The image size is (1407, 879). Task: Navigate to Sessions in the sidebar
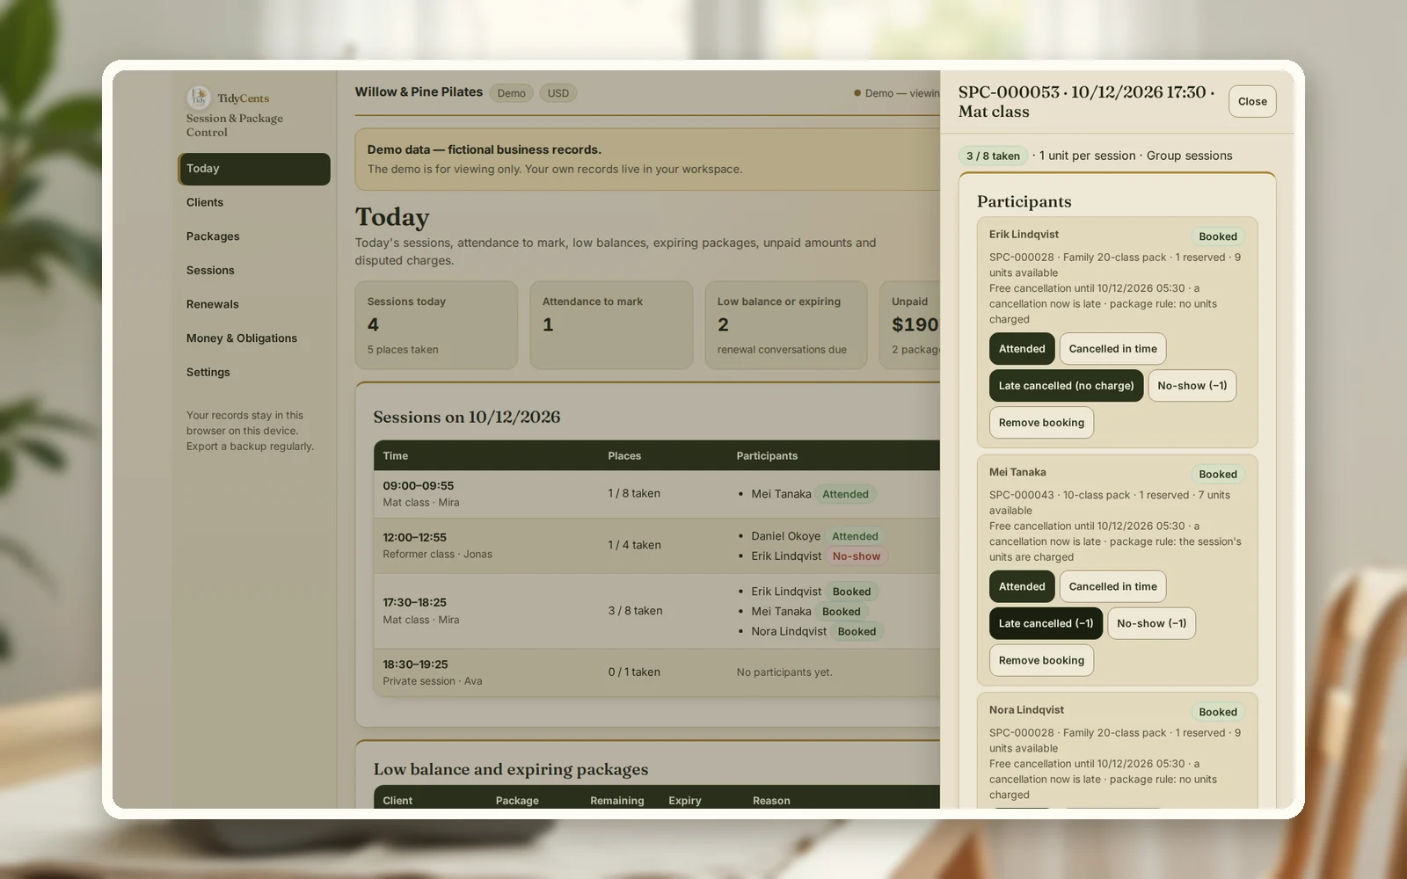pos(254,271)
